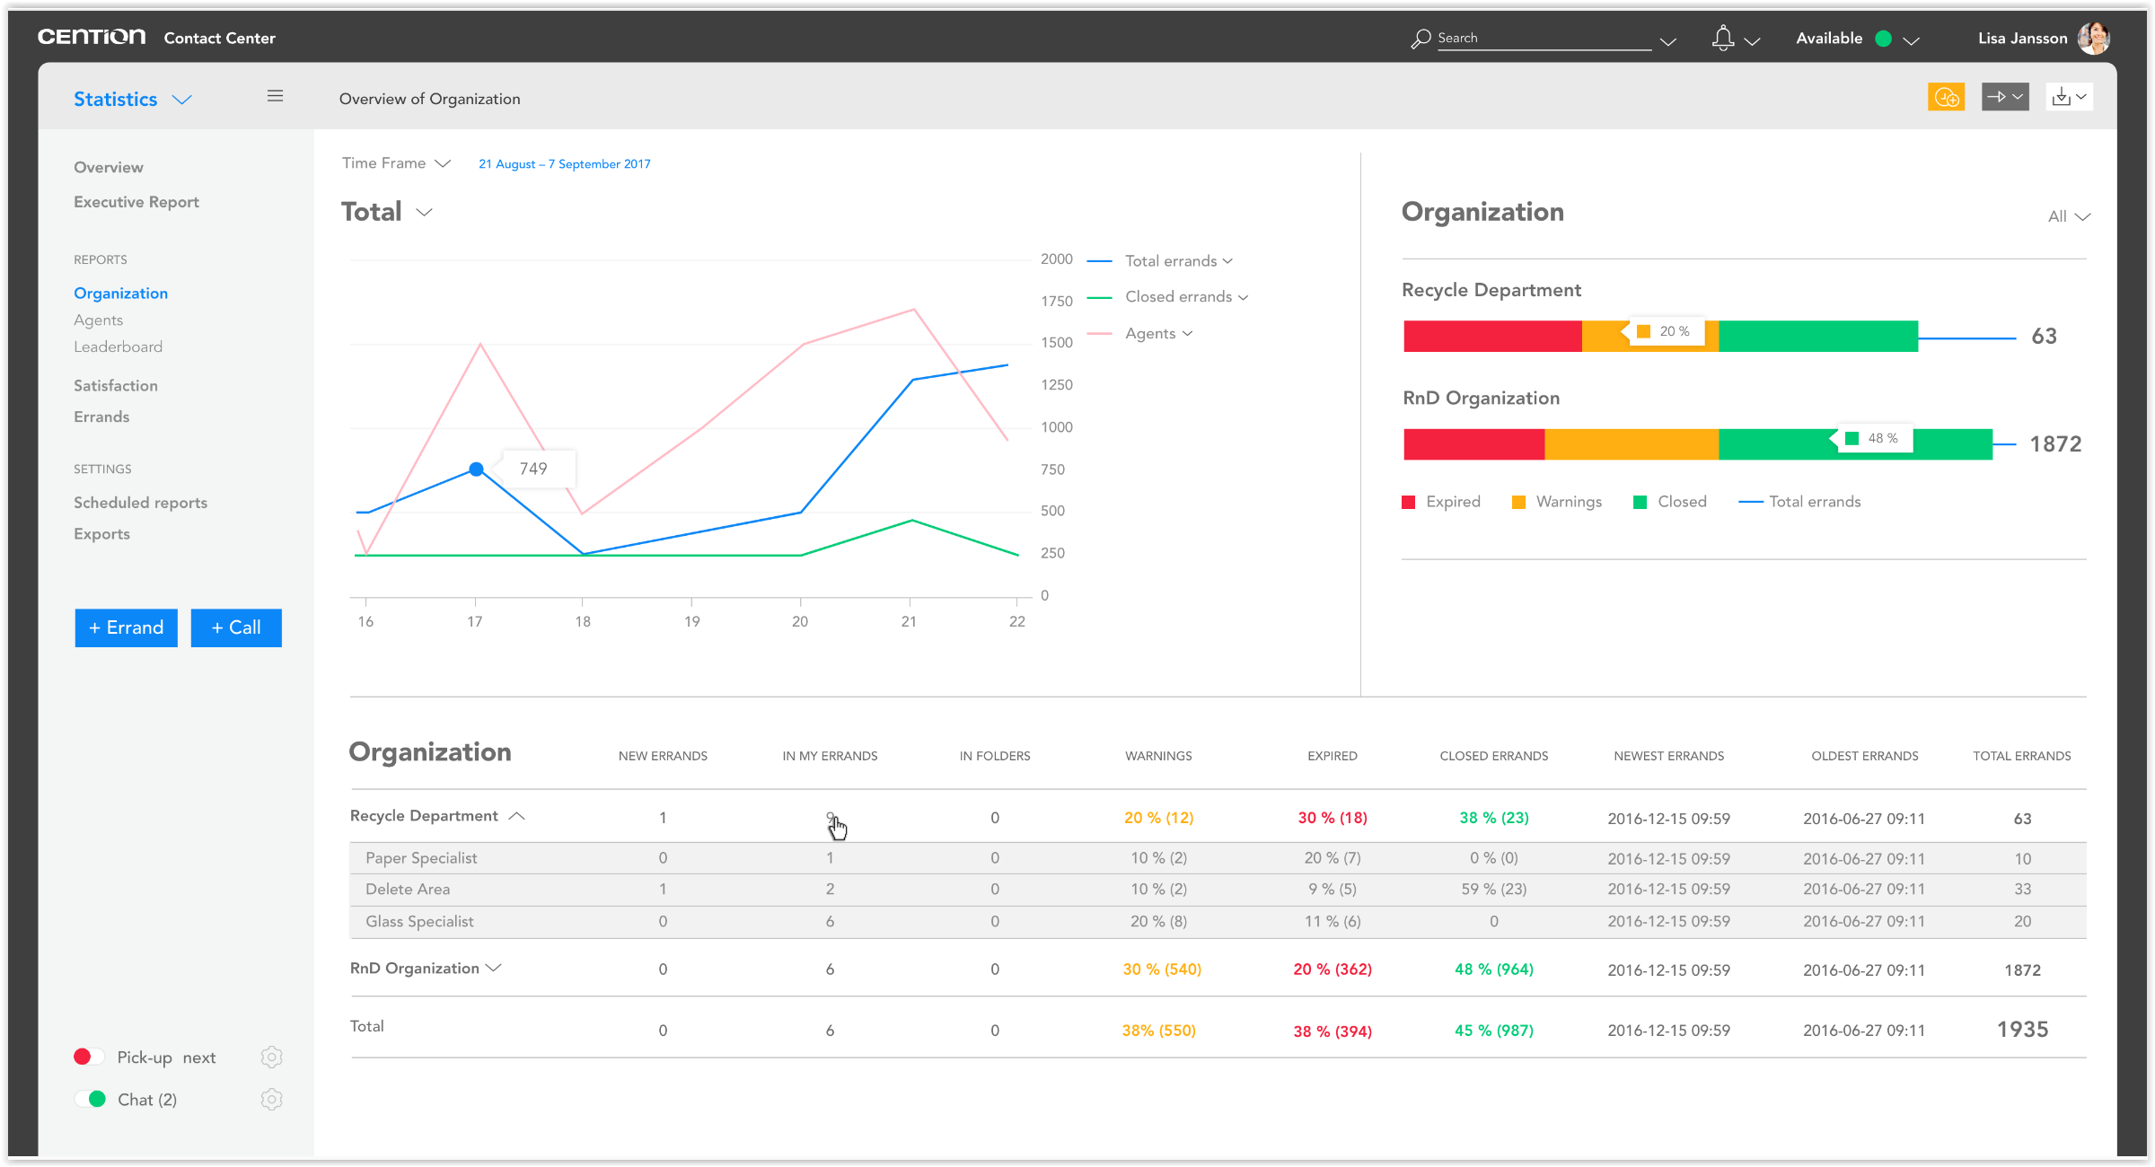Open the Leaderboard report in sidebar
This screenshot has width=2155, height=1167.
pos(118,347)
